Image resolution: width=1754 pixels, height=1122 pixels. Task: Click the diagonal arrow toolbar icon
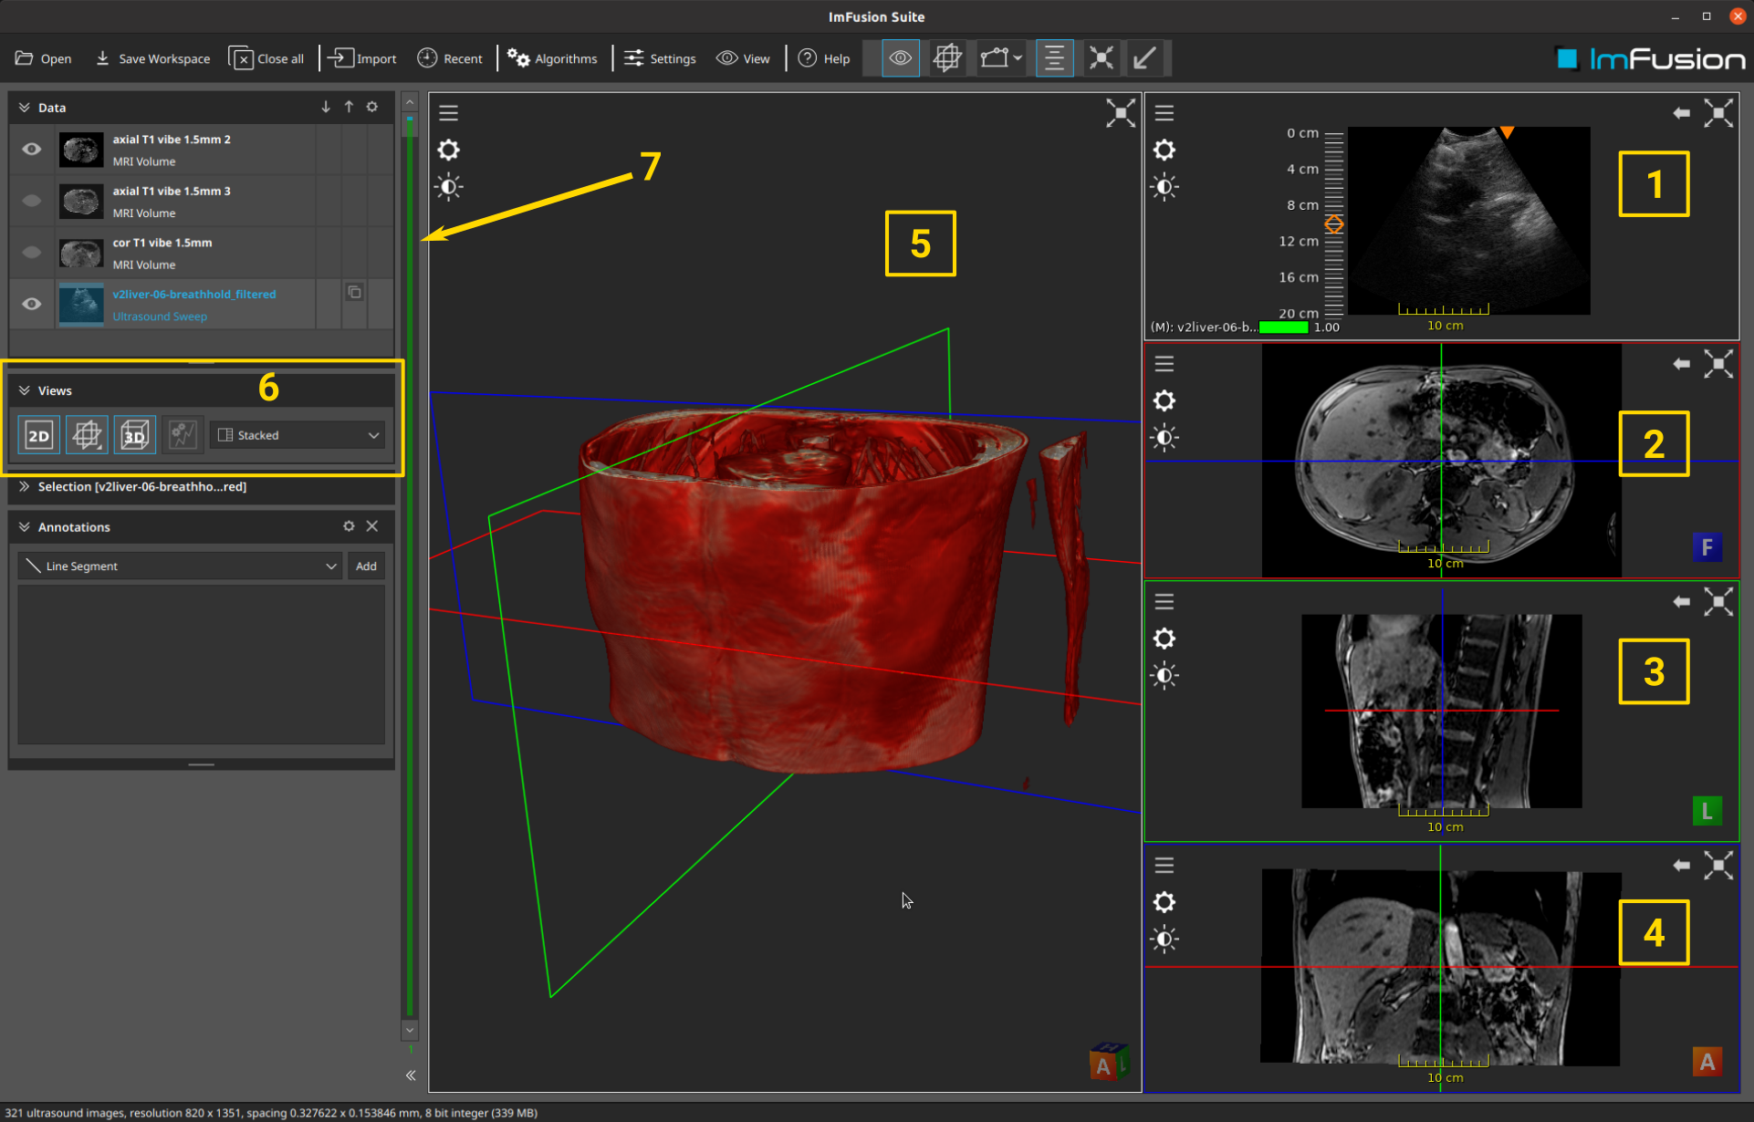[1144, 58]
